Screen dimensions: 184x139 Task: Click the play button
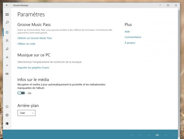click(x=140, y=135)
